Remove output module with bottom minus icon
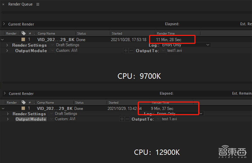Screen dimensions: 252x163 click(x=127, y=119)
